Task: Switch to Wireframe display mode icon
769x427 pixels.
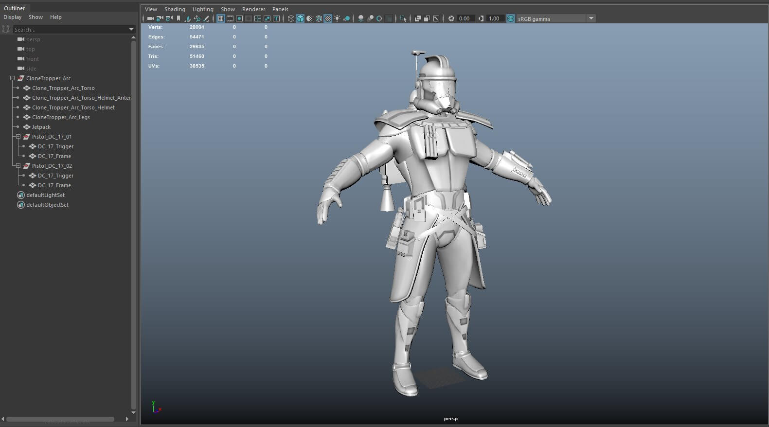Action: click(291, 18)
